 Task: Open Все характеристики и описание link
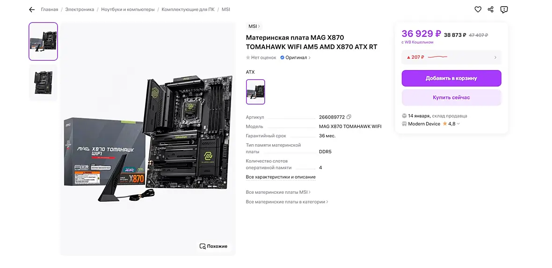click(x=281, y=177)
